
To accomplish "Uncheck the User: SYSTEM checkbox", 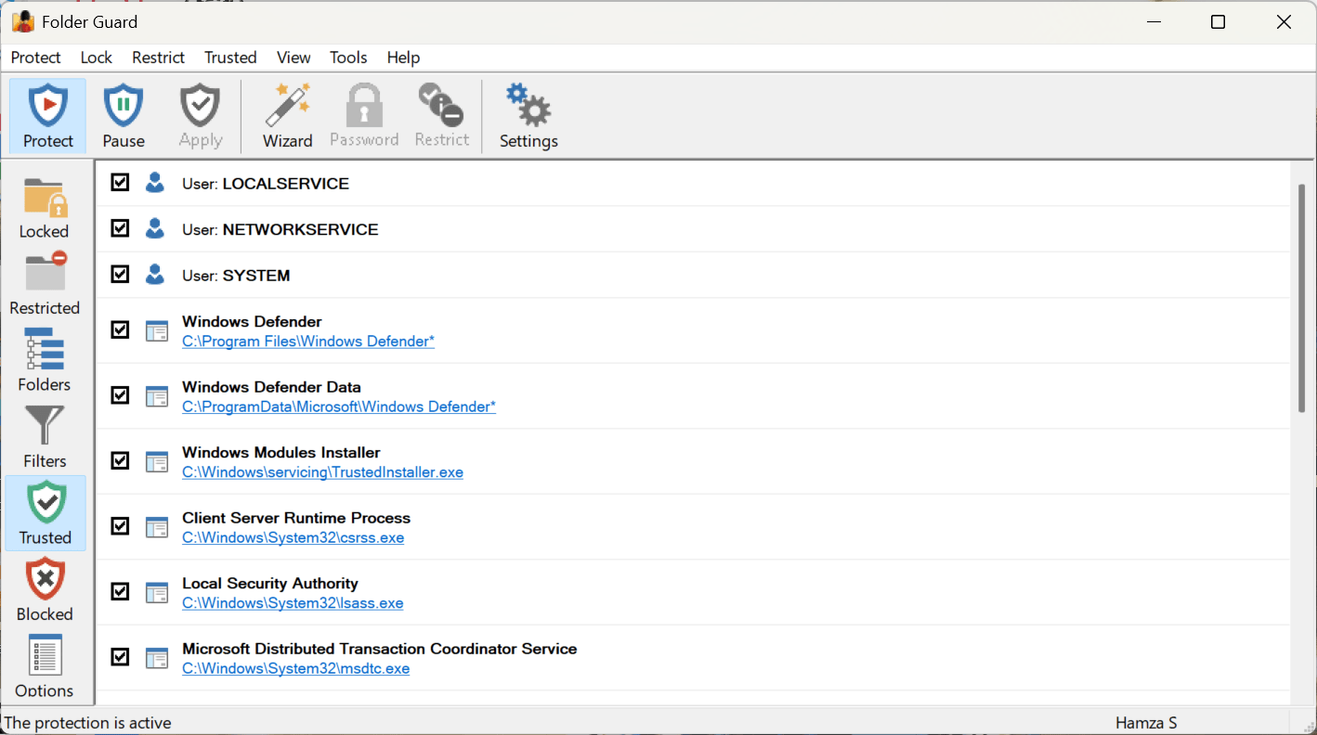I will point(120,274).
